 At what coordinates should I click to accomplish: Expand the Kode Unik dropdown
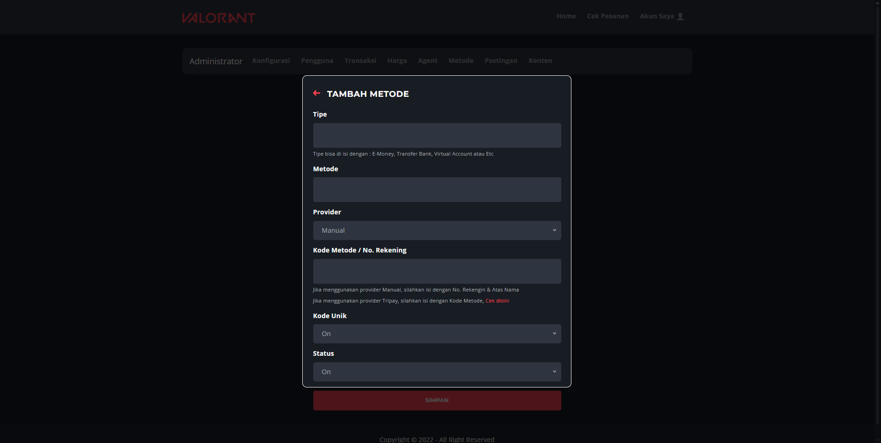[437, 334]
